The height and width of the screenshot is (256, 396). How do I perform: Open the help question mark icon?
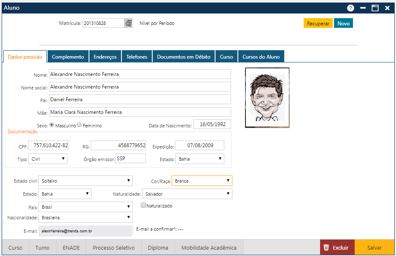pos(350,8)
